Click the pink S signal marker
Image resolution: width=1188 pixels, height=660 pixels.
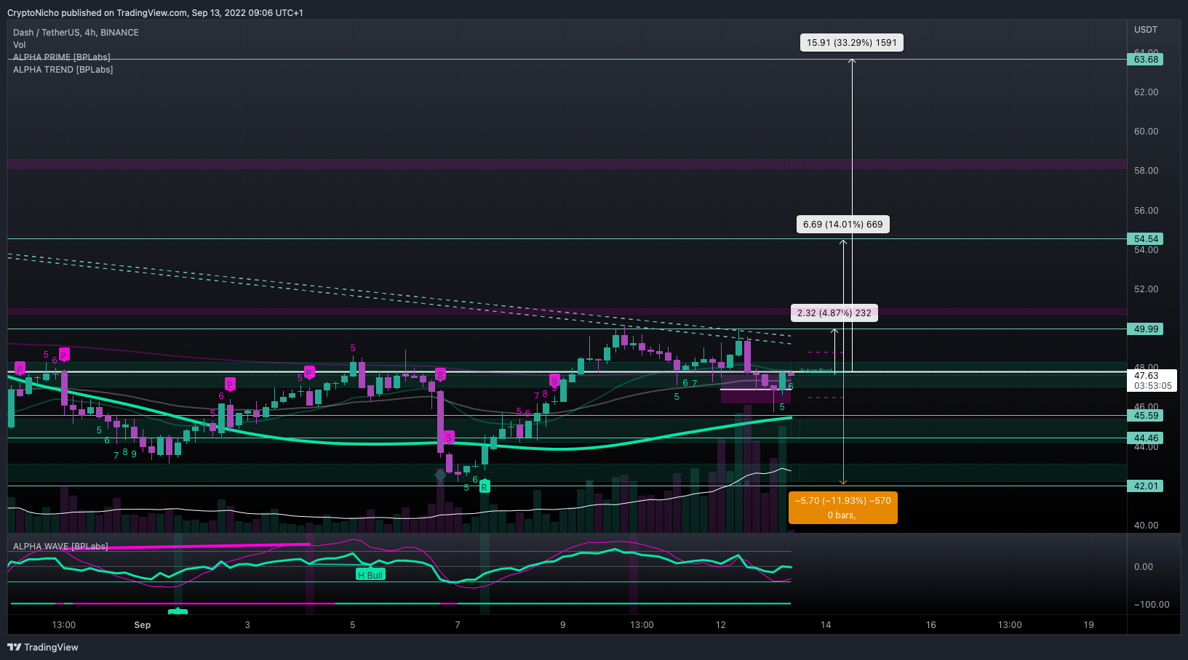pos(449,437)
